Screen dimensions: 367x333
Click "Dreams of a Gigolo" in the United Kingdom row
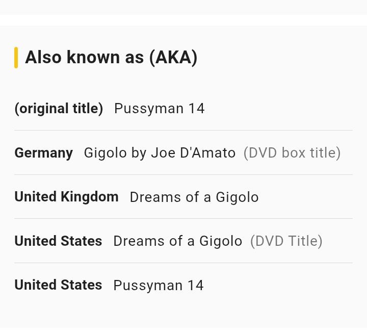coord(194,197)
